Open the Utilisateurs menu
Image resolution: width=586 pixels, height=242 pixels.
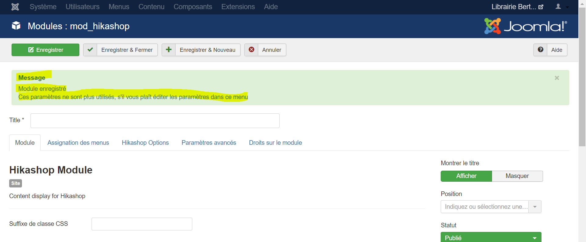(x=82, y=7)
